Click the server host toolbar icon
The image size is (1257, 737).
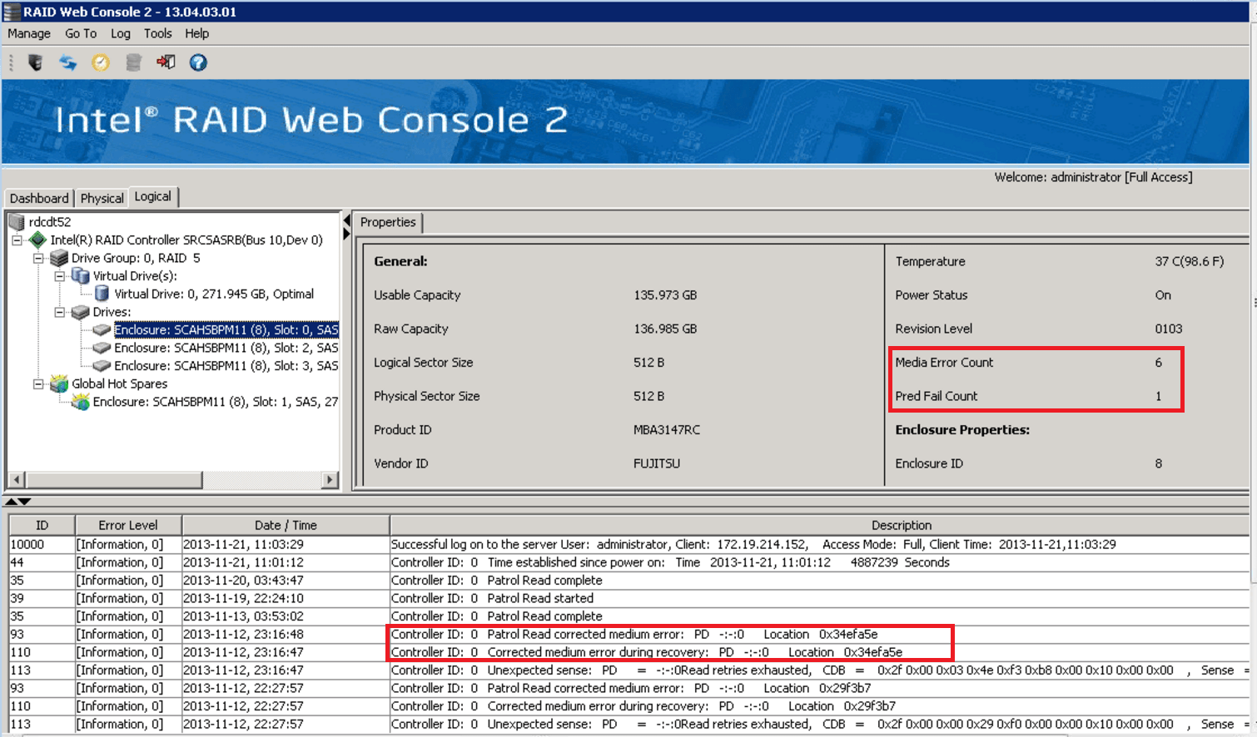click(33, 62)
